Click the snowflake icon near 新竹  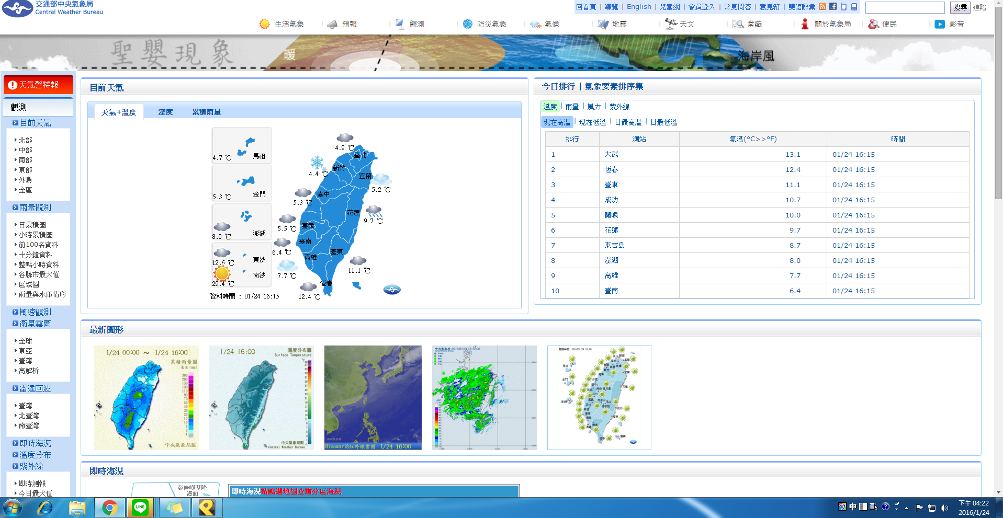point(317,163)
